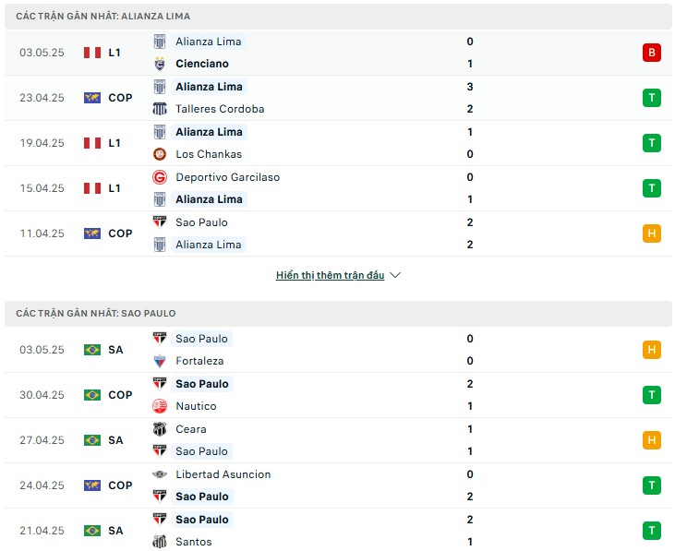
Task: Click the green T badge on Santos match
Action: click(x=651, y=531)
